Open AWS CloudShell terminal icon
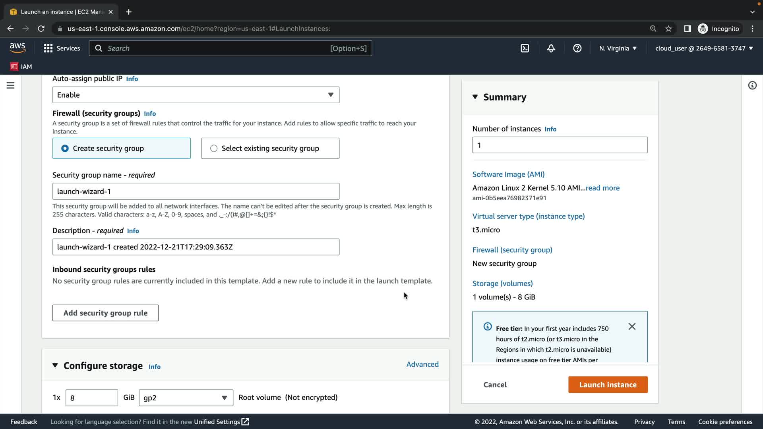Screen dimensions: 763x429 click(x=525, y=48)
